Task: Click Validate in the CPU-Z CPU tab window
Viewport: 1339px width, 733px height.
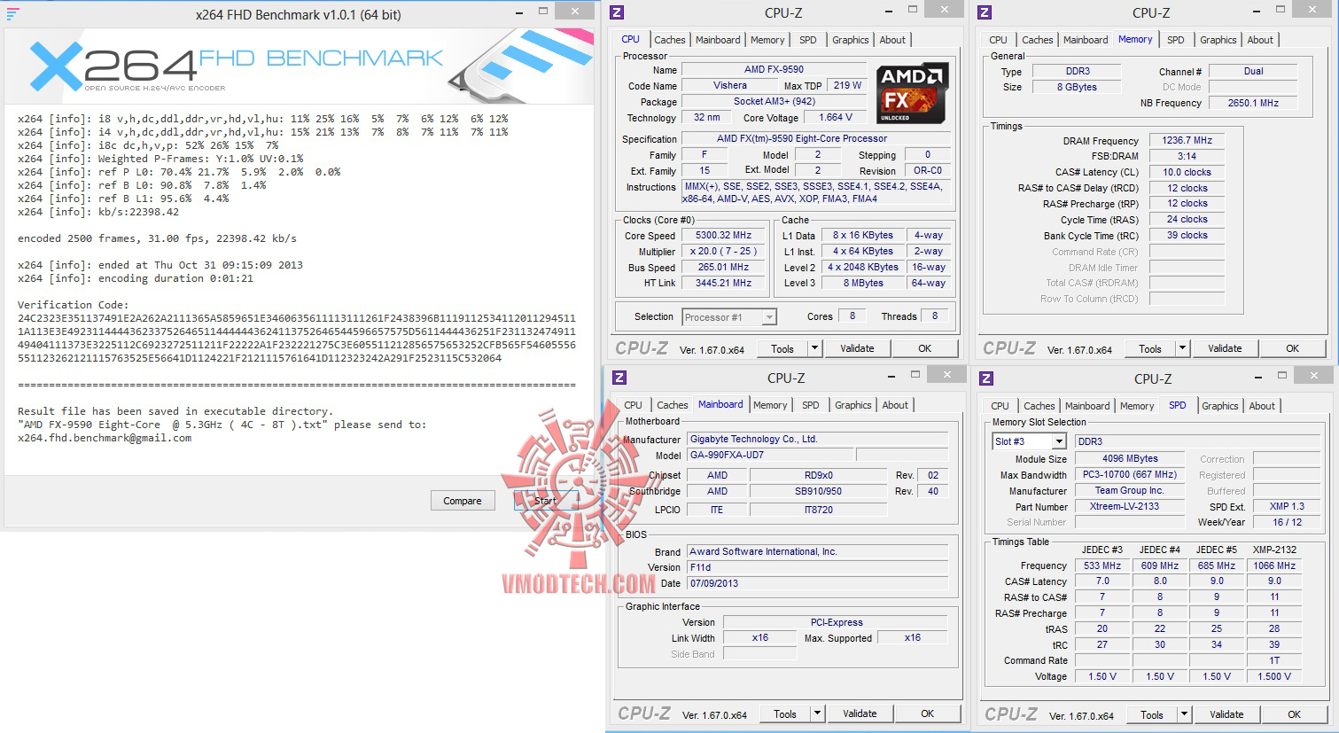Action: point(857,348)
